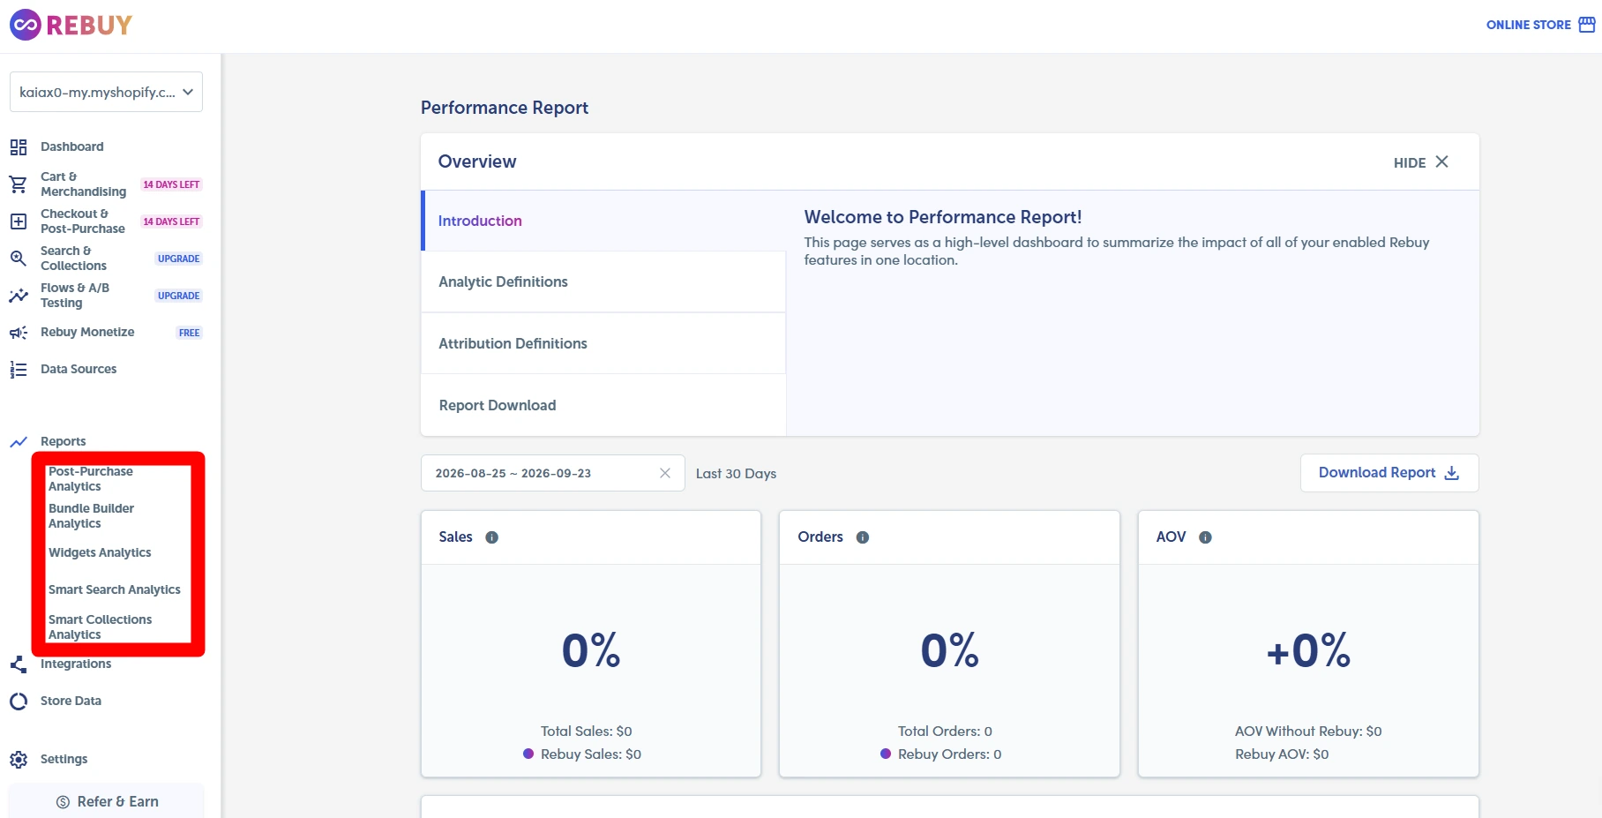The height and width of the screenshot is (818, 1602).
Task: Click the Search & Collections magnifier icon
Action: [19, 259]
